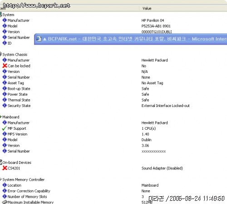
Task: Click the Error Correction Capability icon
Action: click(x=5, y=191)
